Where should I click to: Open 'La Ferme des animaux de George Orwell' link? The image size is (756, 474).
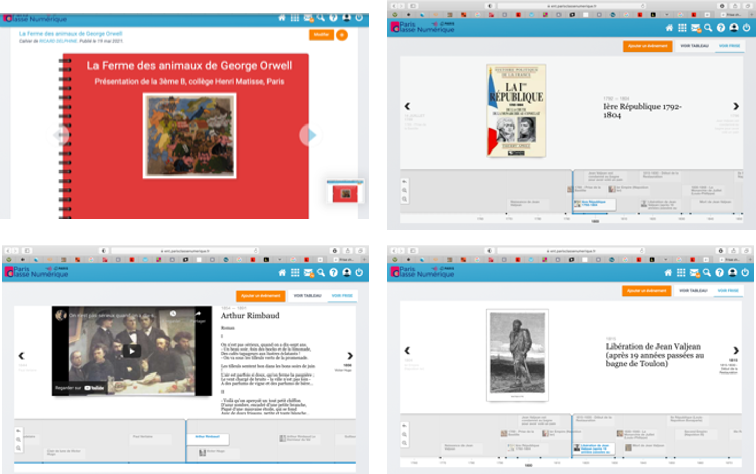[x=70, y=34]
